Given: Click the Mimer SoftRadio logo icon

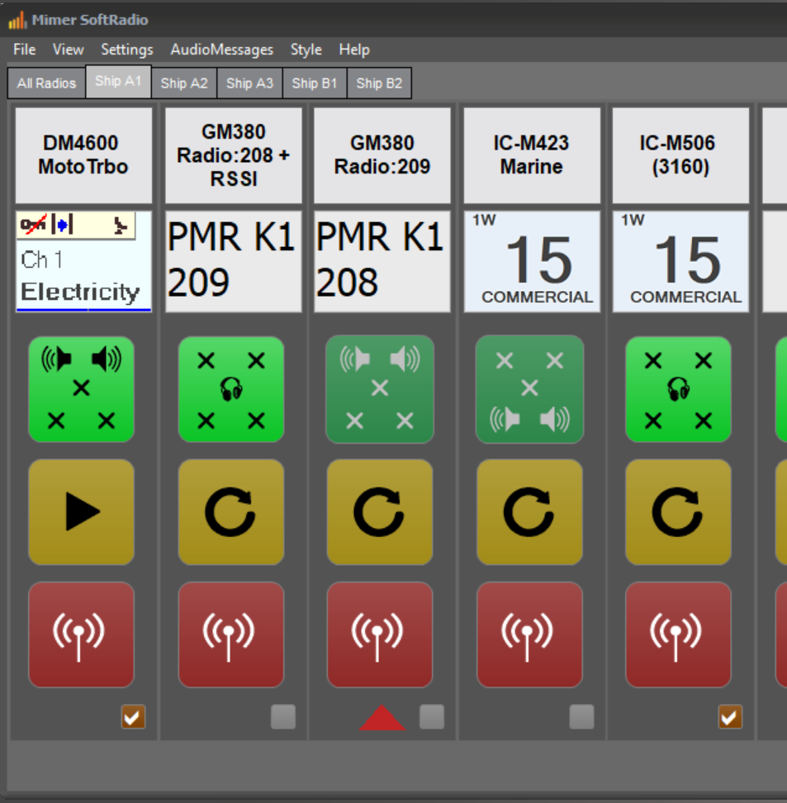Looking at the screenshot, I should [17, 21].
